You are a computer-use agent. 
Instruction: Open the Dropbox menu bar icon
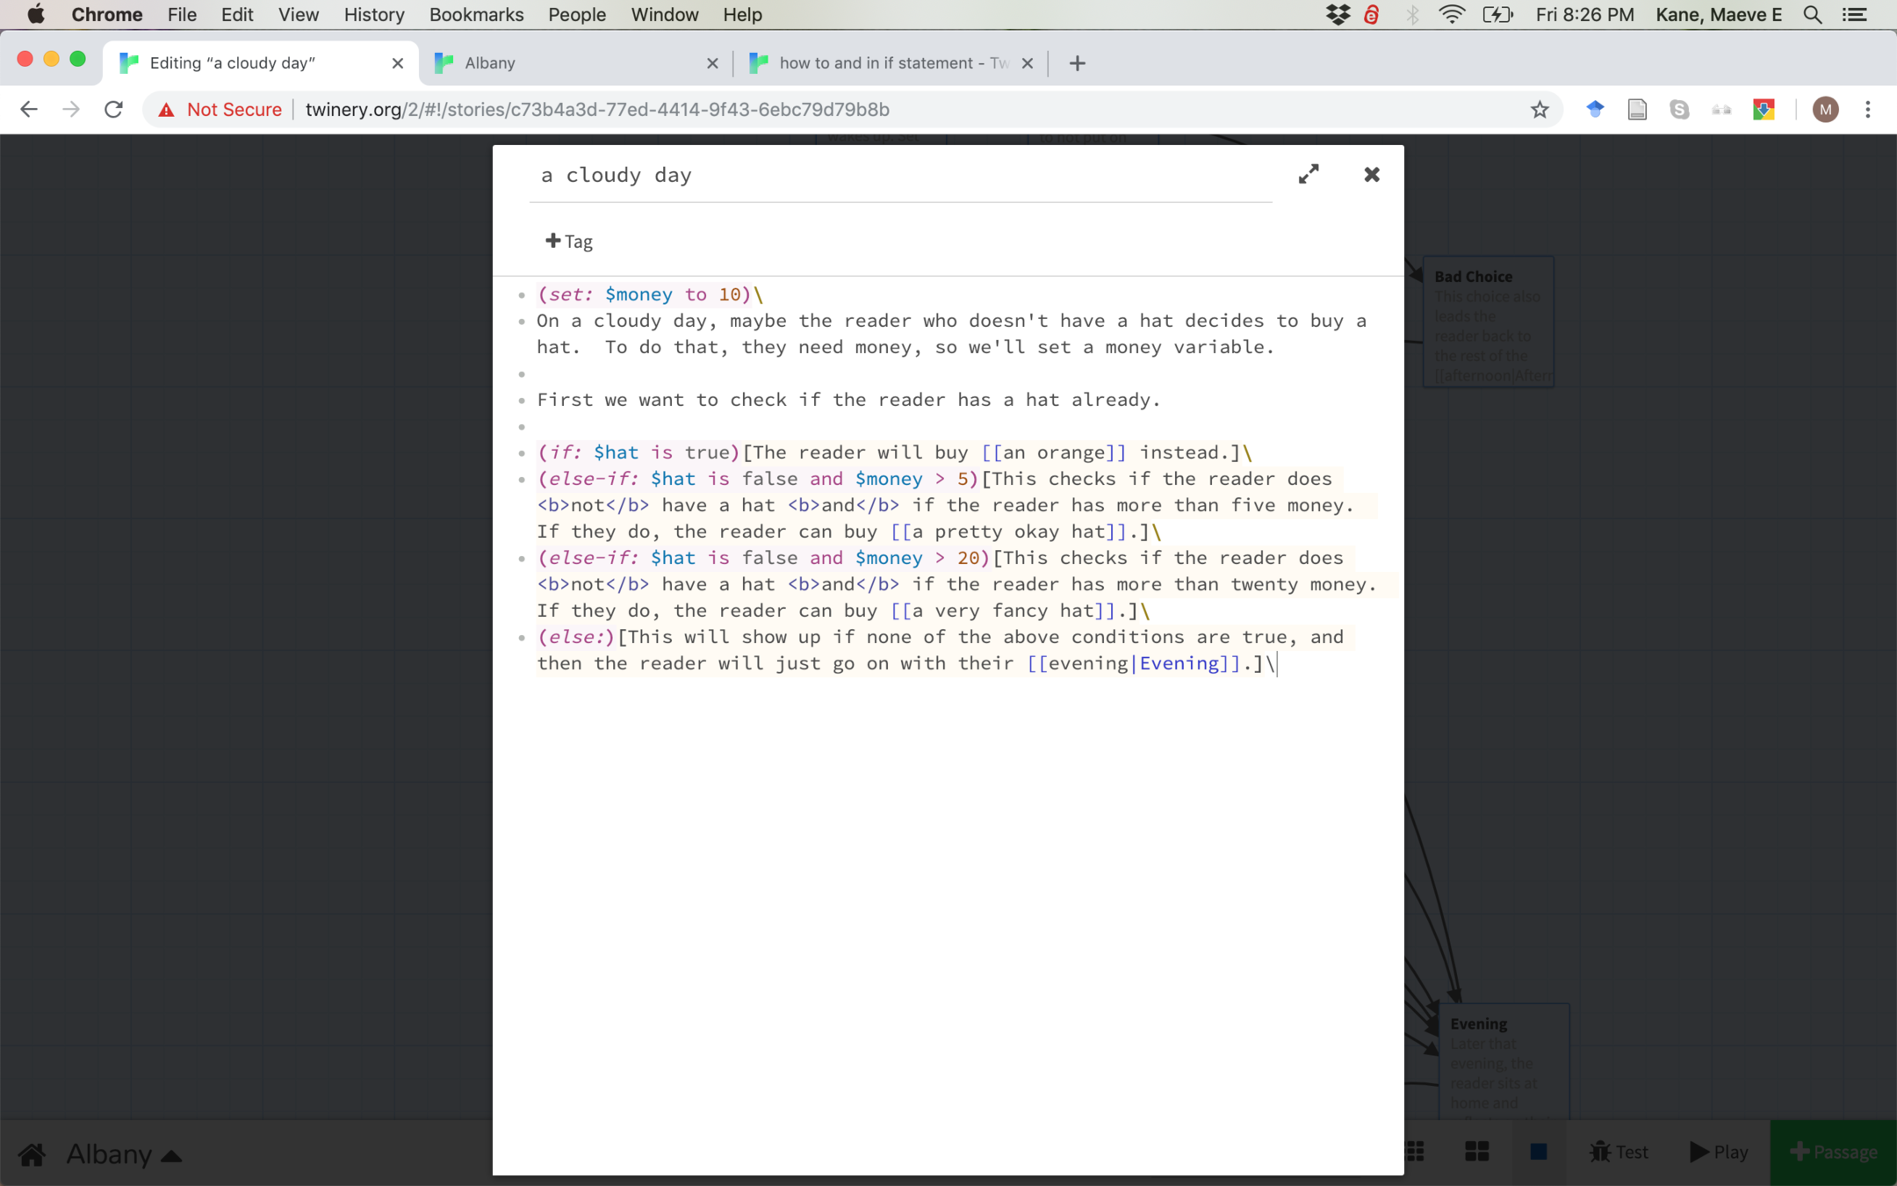1338,15
